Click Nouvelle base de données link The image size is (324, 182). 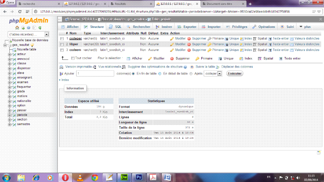pyautogui.click(x=30, y=40)
